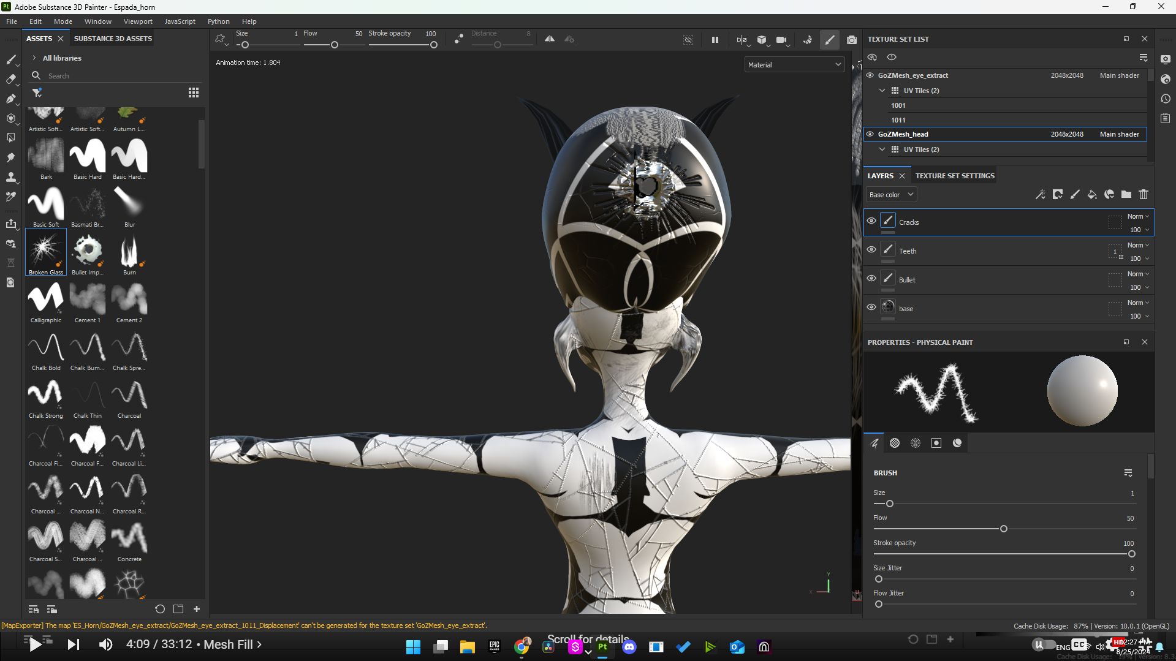
Task: Delete the selected layer
Action: point(1144,195)
